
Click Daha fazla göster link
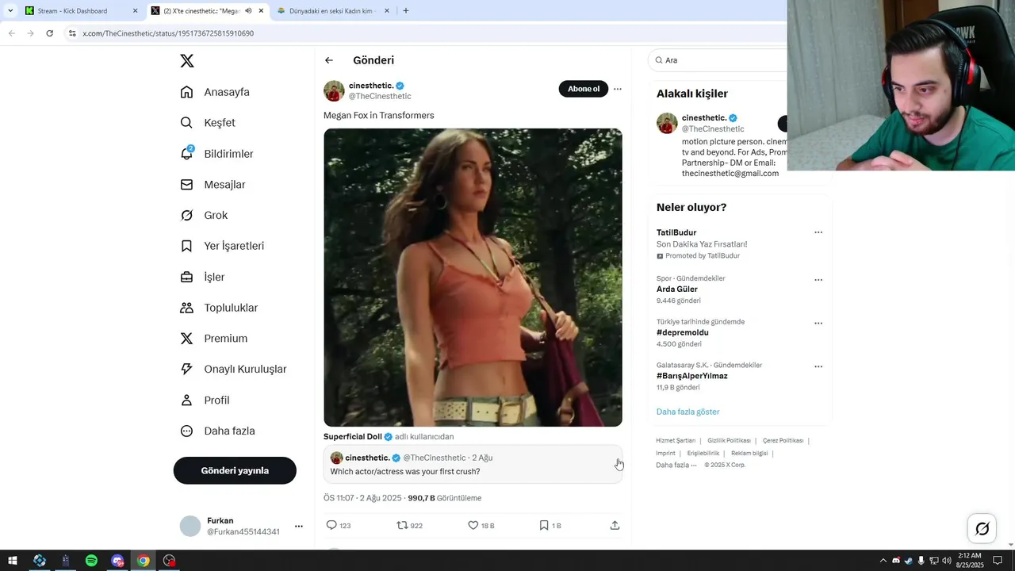688,412
